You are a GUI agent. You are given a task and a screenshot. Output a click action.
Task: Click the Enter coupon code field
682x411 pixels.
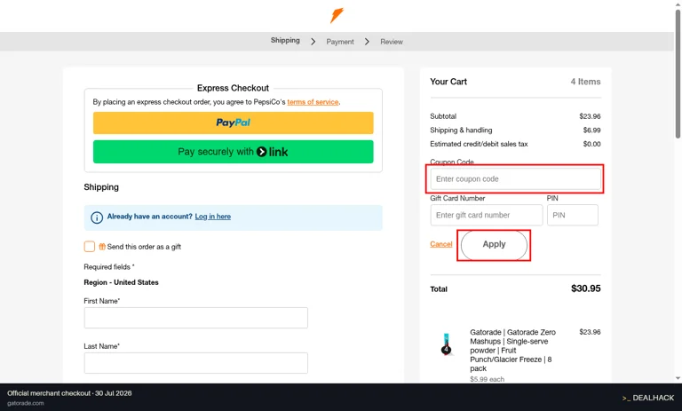click(515, 178)
